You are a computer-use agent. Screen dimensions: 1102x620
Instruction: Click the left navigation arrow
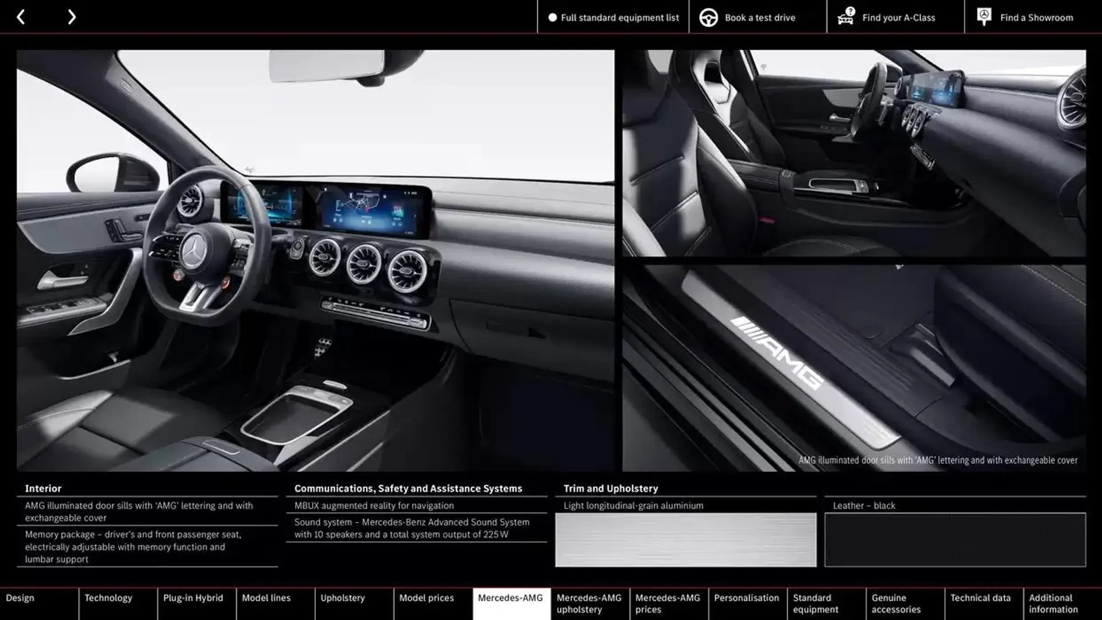pyautogui.click(x=20, y=17)
